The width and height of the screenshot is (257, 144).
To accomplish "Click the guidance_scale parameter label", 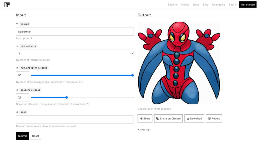I will (30, 90).
